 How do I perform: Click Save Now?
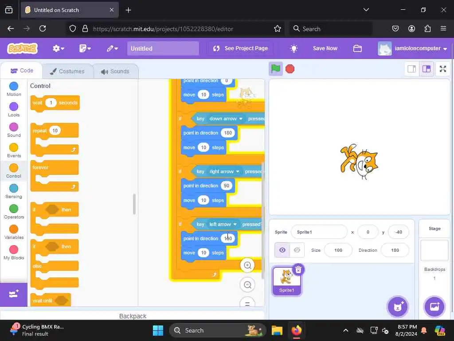click(x=325, y=48)
